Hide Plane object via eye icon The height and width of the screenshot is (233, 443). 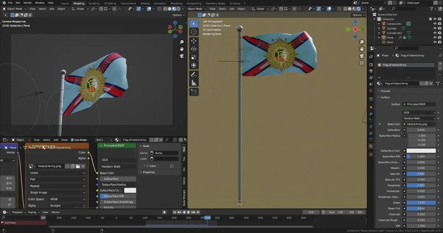pos(435,38)
